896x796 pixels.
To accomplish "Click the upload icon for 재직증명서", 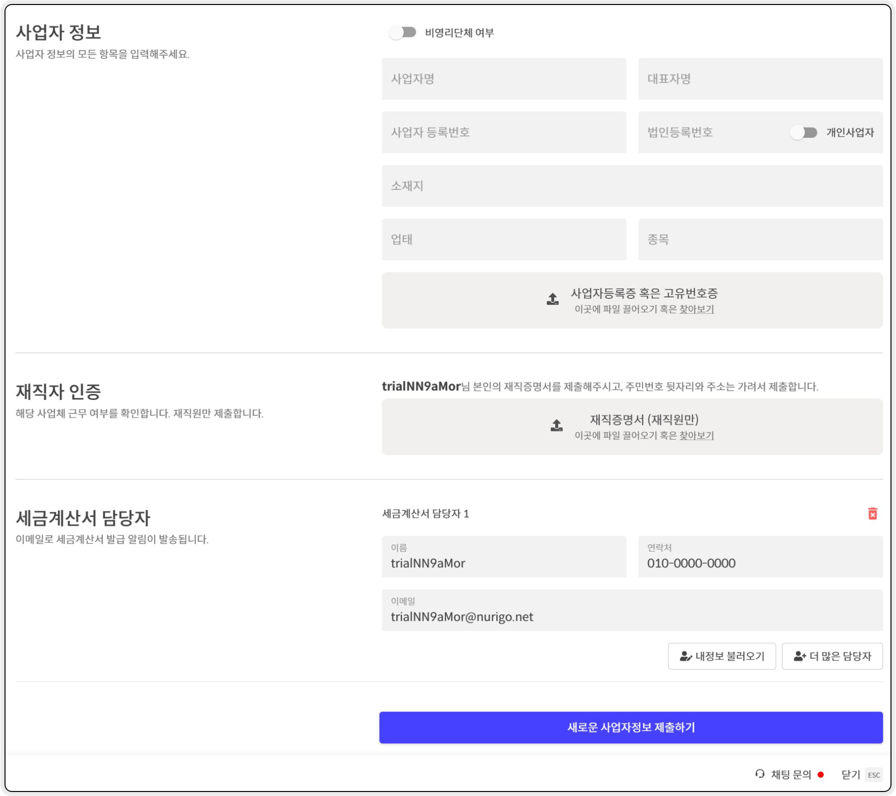I will (x=556, y=426).
